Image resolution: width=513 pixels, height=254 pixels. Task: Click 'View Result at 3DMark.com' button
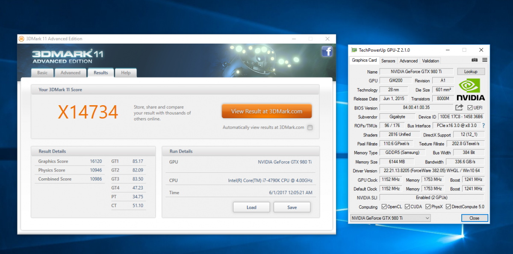click(x=267, y=111)
